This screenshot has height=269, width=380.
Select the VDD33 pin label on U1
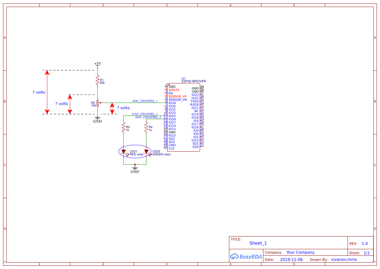[174, 90]
